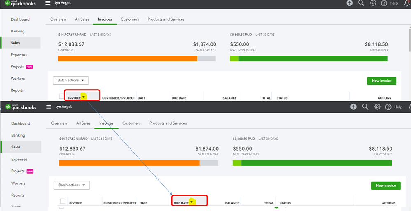This screenshot has width=411, height=211.
Task: Open Expenses in the upper left sidebar
Action: [19, 55]
